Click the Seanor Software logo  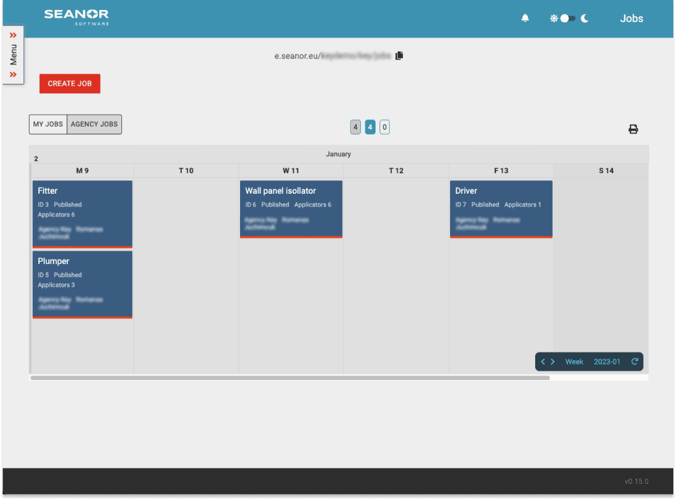[x=76, y=17]
